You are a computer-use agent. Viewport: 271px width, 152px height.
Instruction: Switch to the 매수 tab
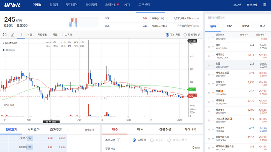pos(115,129)
